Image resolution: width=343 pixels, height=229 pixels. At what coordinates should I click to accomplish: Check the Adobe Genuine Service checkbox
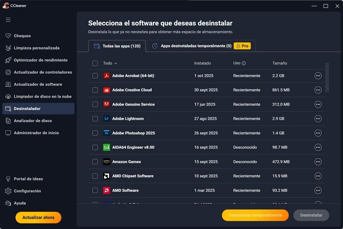pyautogui.click(x=95, y=104)
